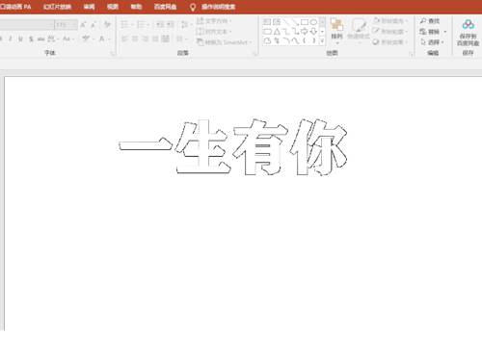Select the rectangle shape in shapes gallery
Screen dimensions: 482x362
pyautogui.click(x=305, y=22)
